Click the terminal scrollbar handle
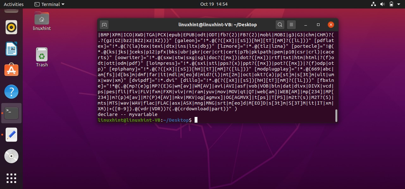Image resolution: width=405 pixels, height=189 pixels. (x=336, y=116)
